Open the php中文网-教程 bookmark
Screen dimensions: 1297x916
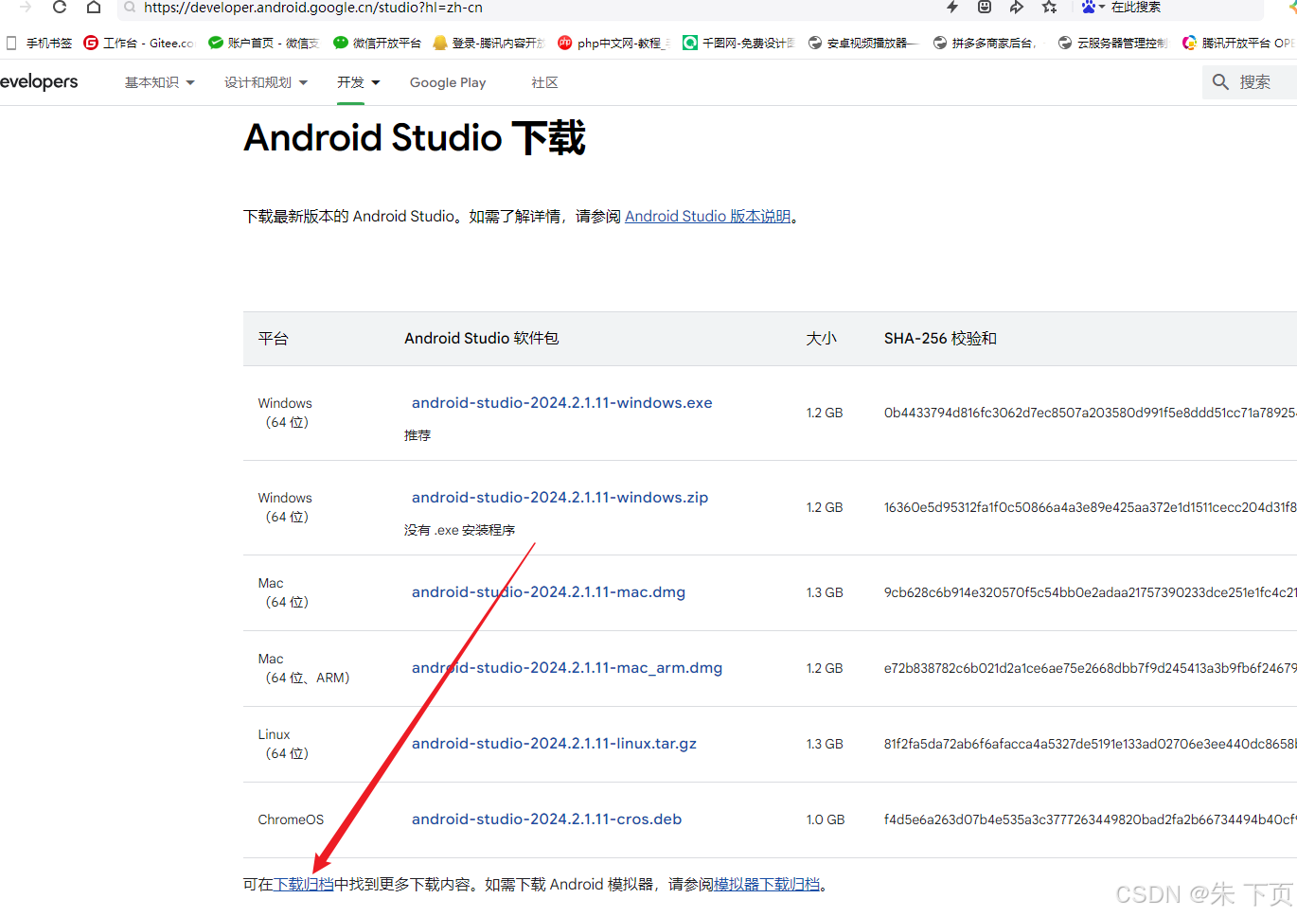click(613, 43)
